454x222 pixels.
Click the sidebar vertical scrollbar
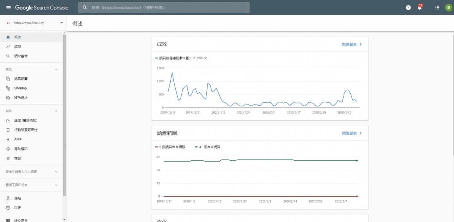click(x=64, y=115)
